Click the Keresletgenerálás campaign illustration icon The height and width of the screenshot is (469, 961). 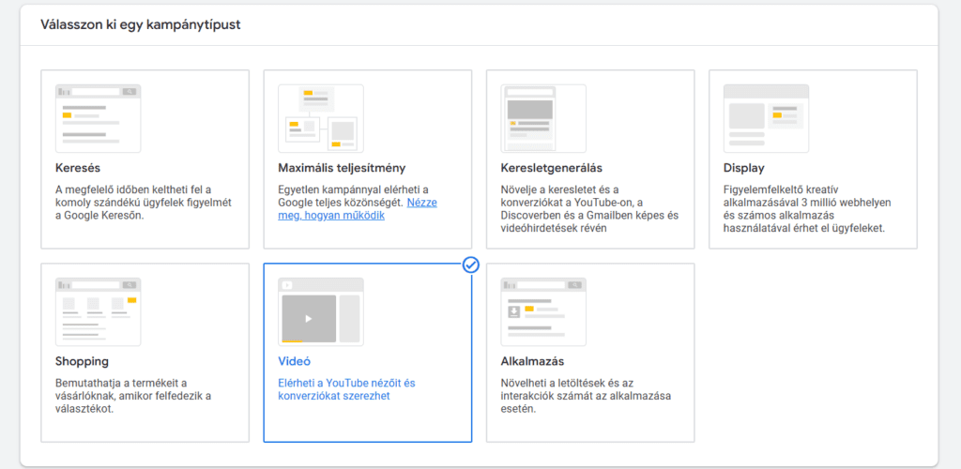pos(543,118)
